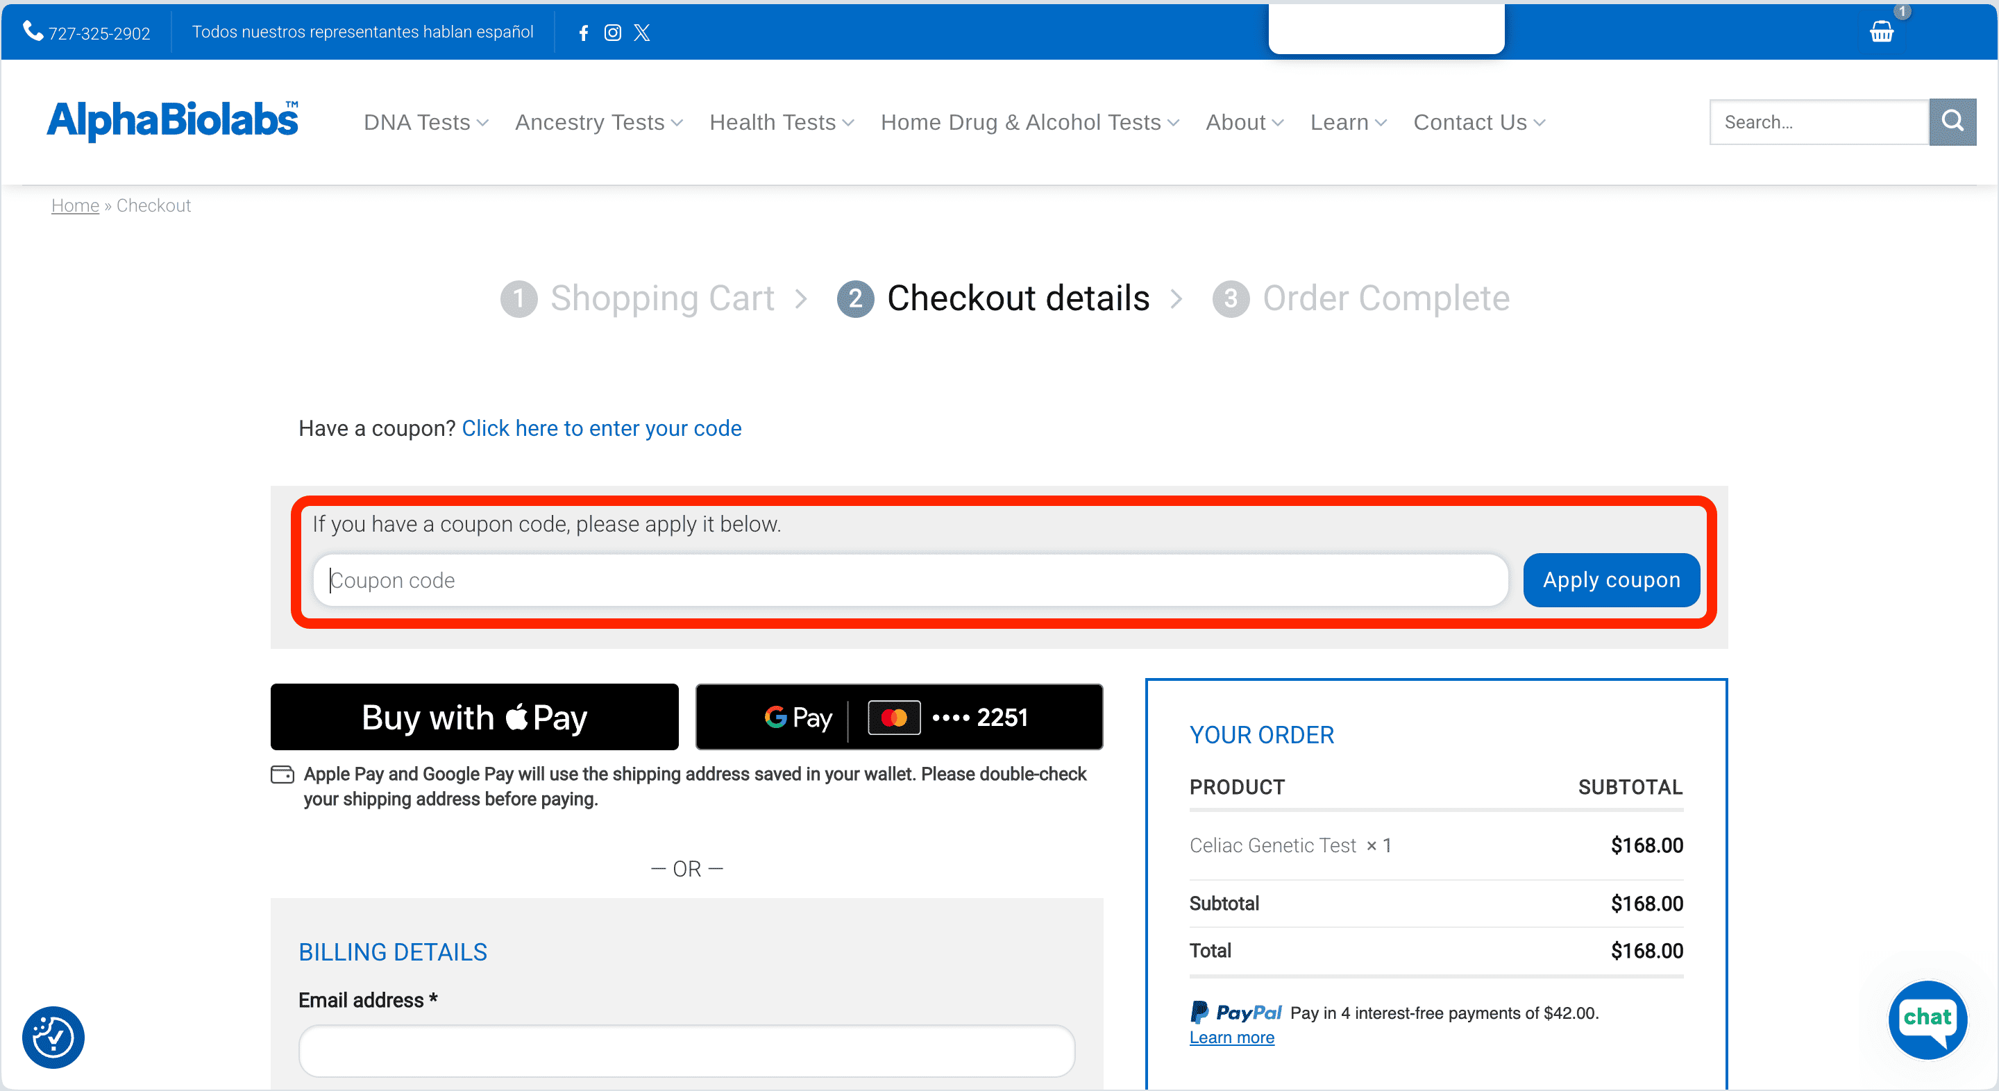This screenshot has width=1999, height=1091.
Task: Expand the About menu
Action: (1245, 122)
